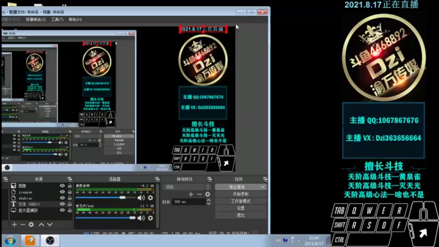Expand the 停止推流 button dropdown arrow
The height and width of the screenshot is (247, 439).
(262, 187)
